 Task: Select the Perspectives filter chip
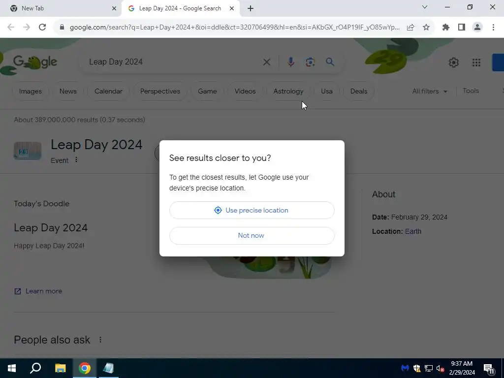[x=160, y=91]
